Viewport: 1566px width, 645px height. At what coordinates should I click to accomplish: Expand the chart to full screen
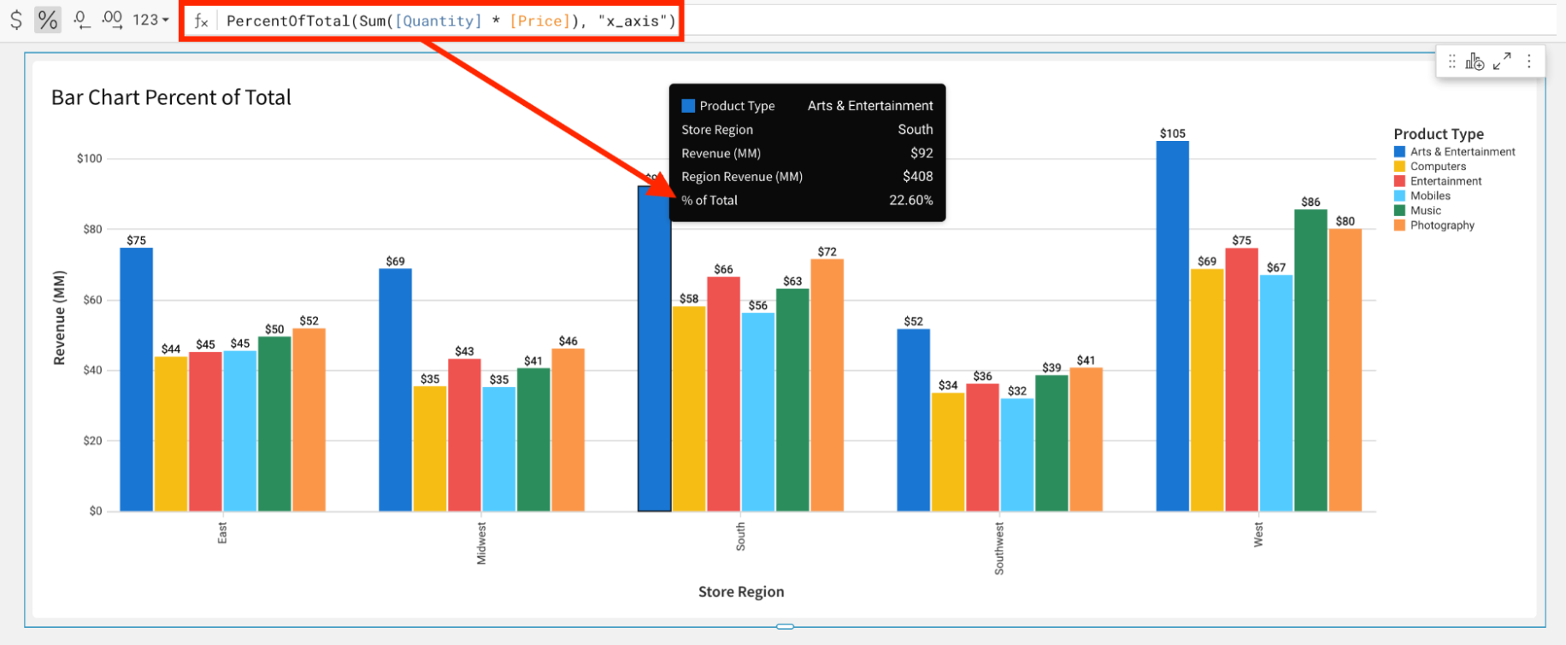(x=1502, y=62)
